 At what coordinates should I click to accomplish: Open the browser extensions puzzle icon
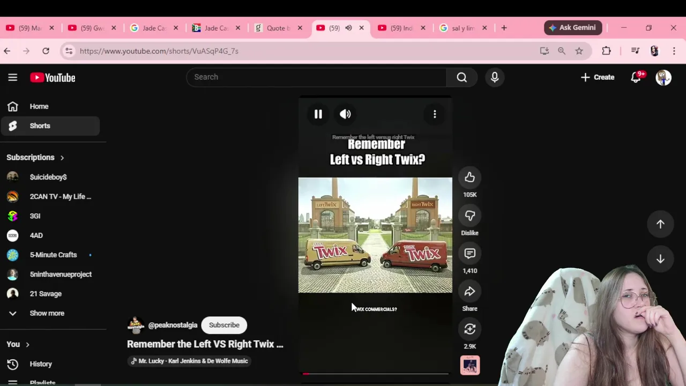tap(606, 51)
